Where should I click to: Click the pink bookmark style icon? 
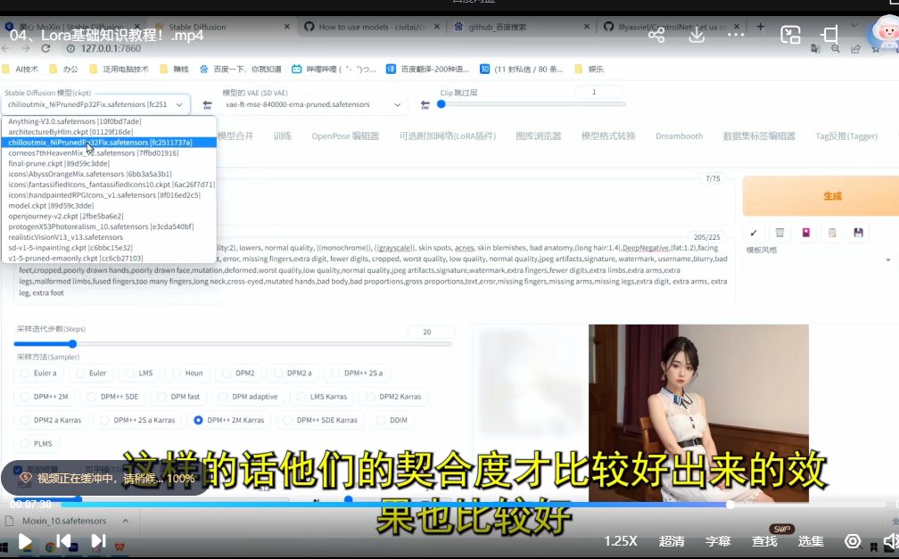coord(806,233)
